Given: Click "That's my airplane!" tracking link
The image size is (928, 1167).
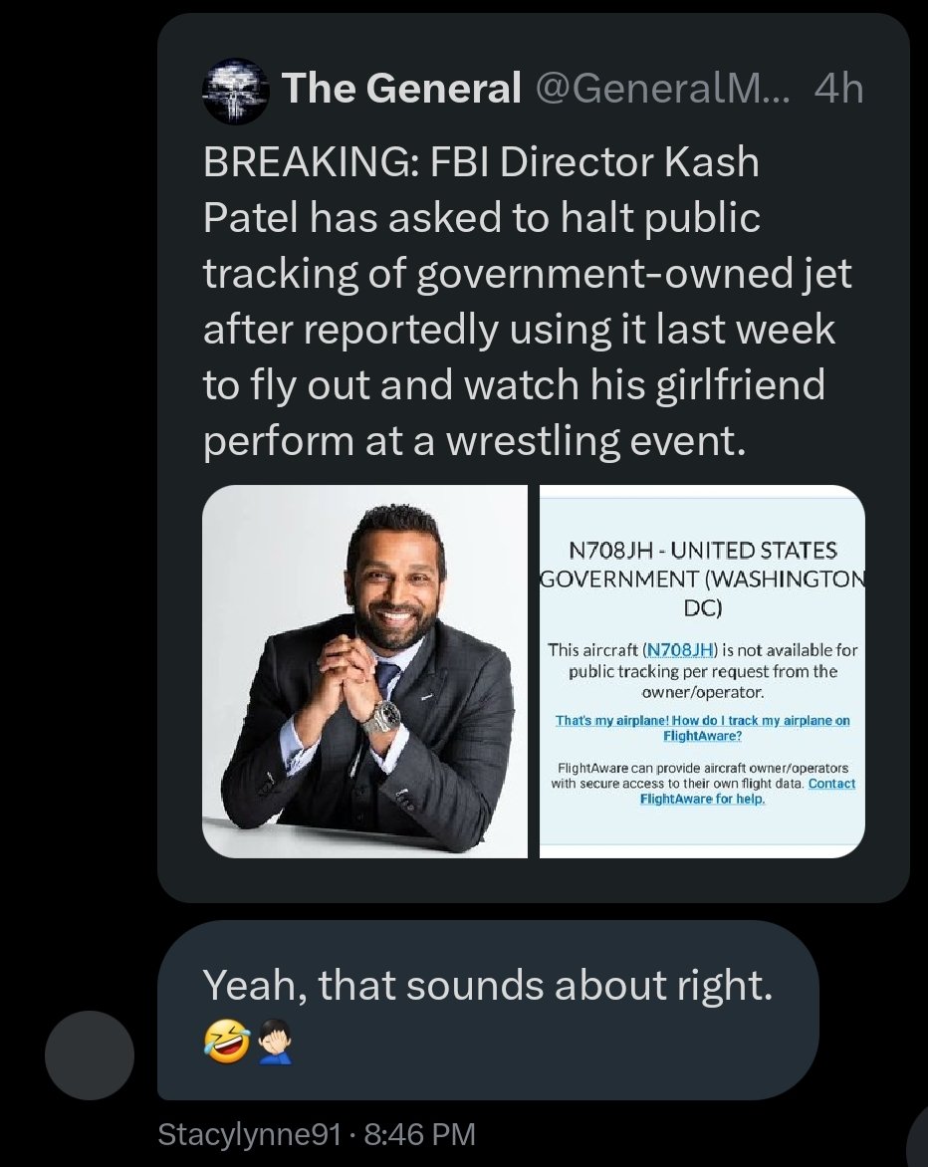Looking at the screenshot, I should [702, 727].
